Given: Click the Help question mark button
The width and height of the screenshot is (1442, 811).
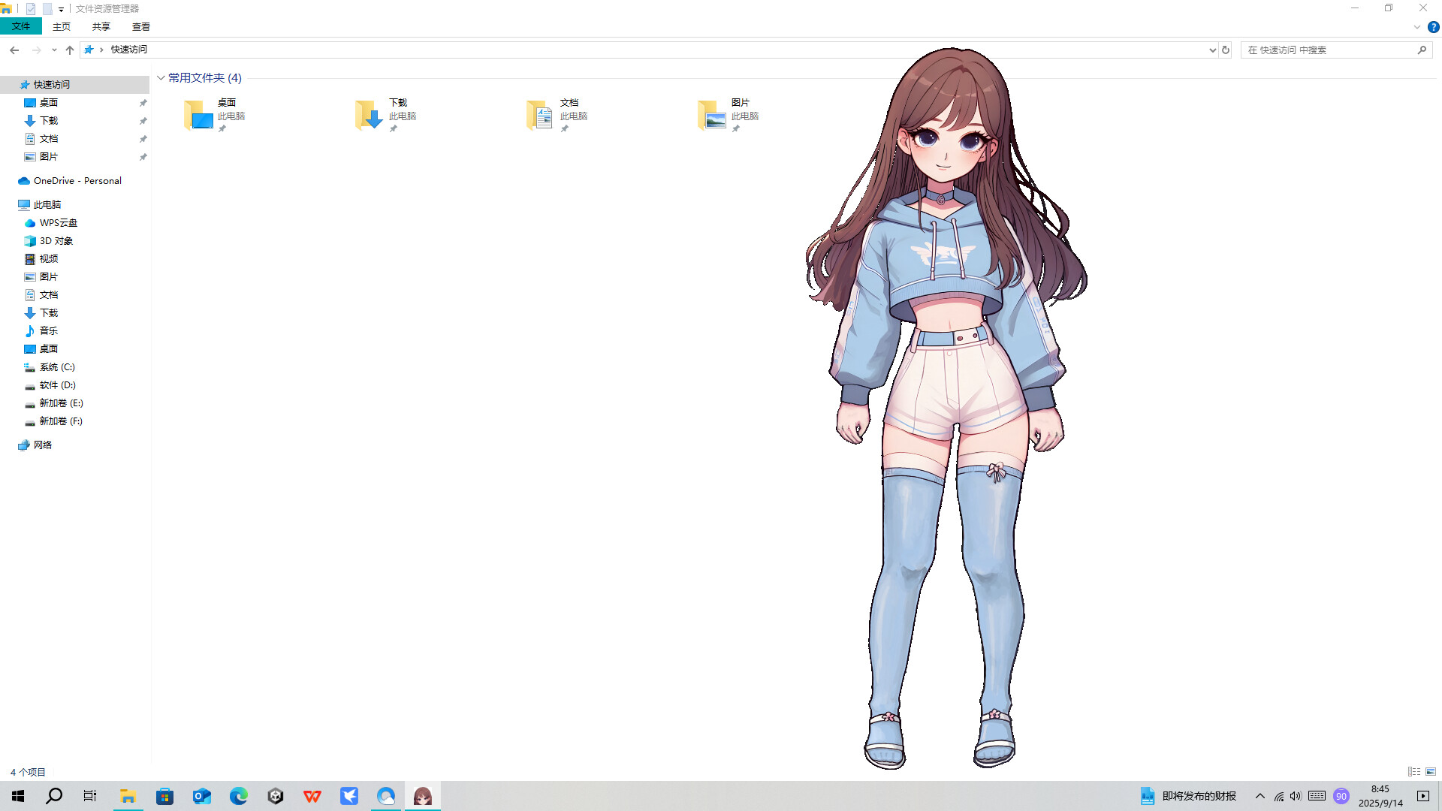Looking at the screenshot, I should click(1432, 26).
